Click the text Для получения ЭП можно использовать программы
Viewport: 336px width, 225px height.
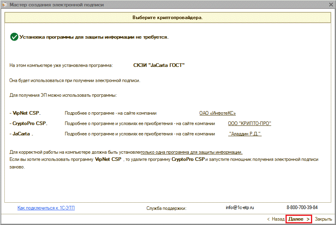click(63, 95)
